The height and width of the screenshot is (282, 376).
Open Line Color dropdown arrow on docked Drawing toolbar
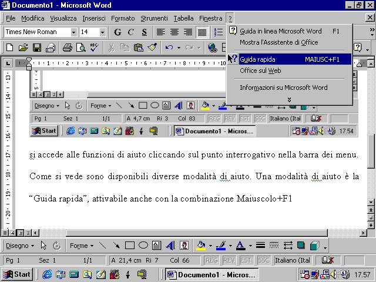[230, 246]
